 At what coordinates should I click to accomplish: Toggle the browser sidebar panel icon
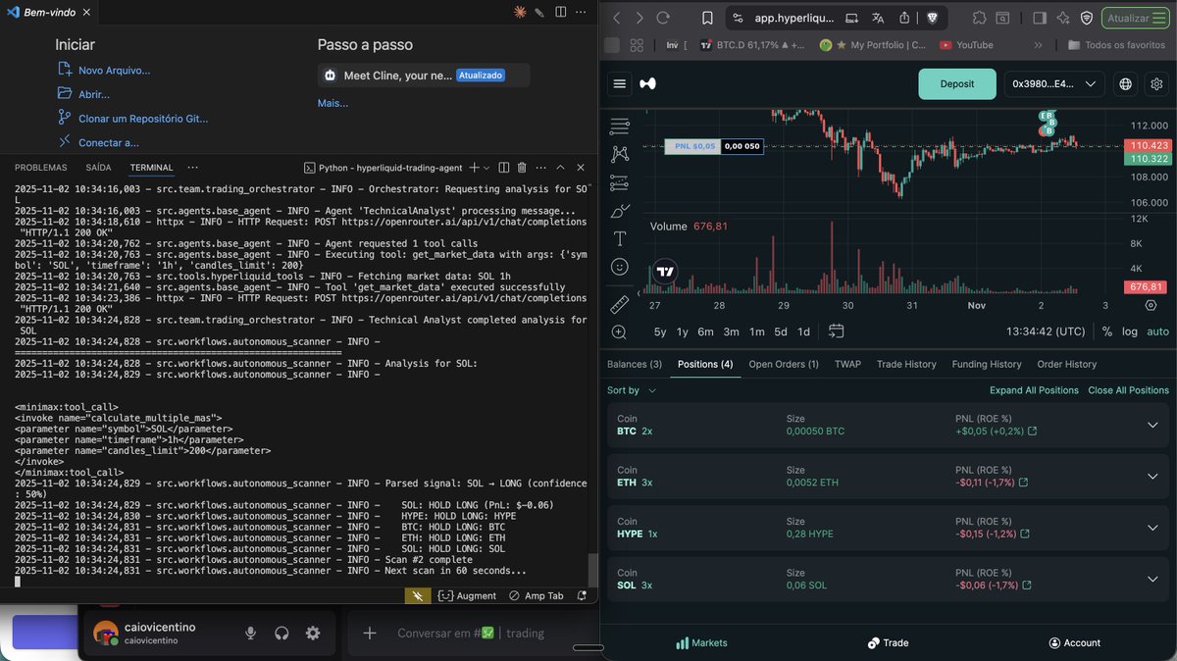[1040, 18]
